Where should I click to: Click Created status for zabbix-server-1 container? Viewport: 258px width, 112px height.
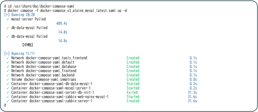click(x=133, y=101)
